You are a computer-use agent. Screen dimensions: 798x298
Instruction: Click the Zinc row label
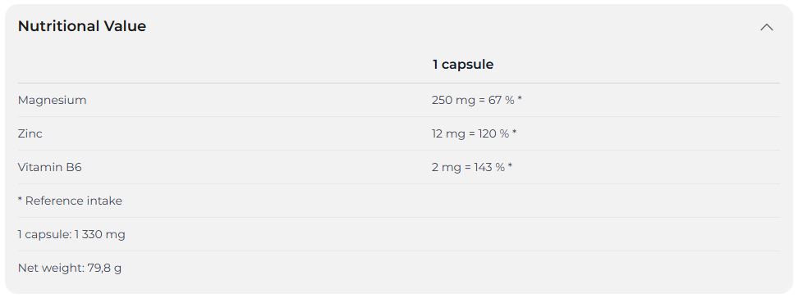30,134
